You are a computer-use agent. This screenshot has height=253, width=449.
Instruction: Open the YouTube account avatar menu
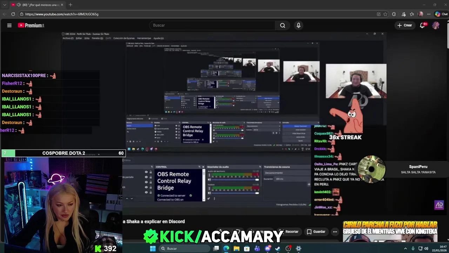point(436,25)
